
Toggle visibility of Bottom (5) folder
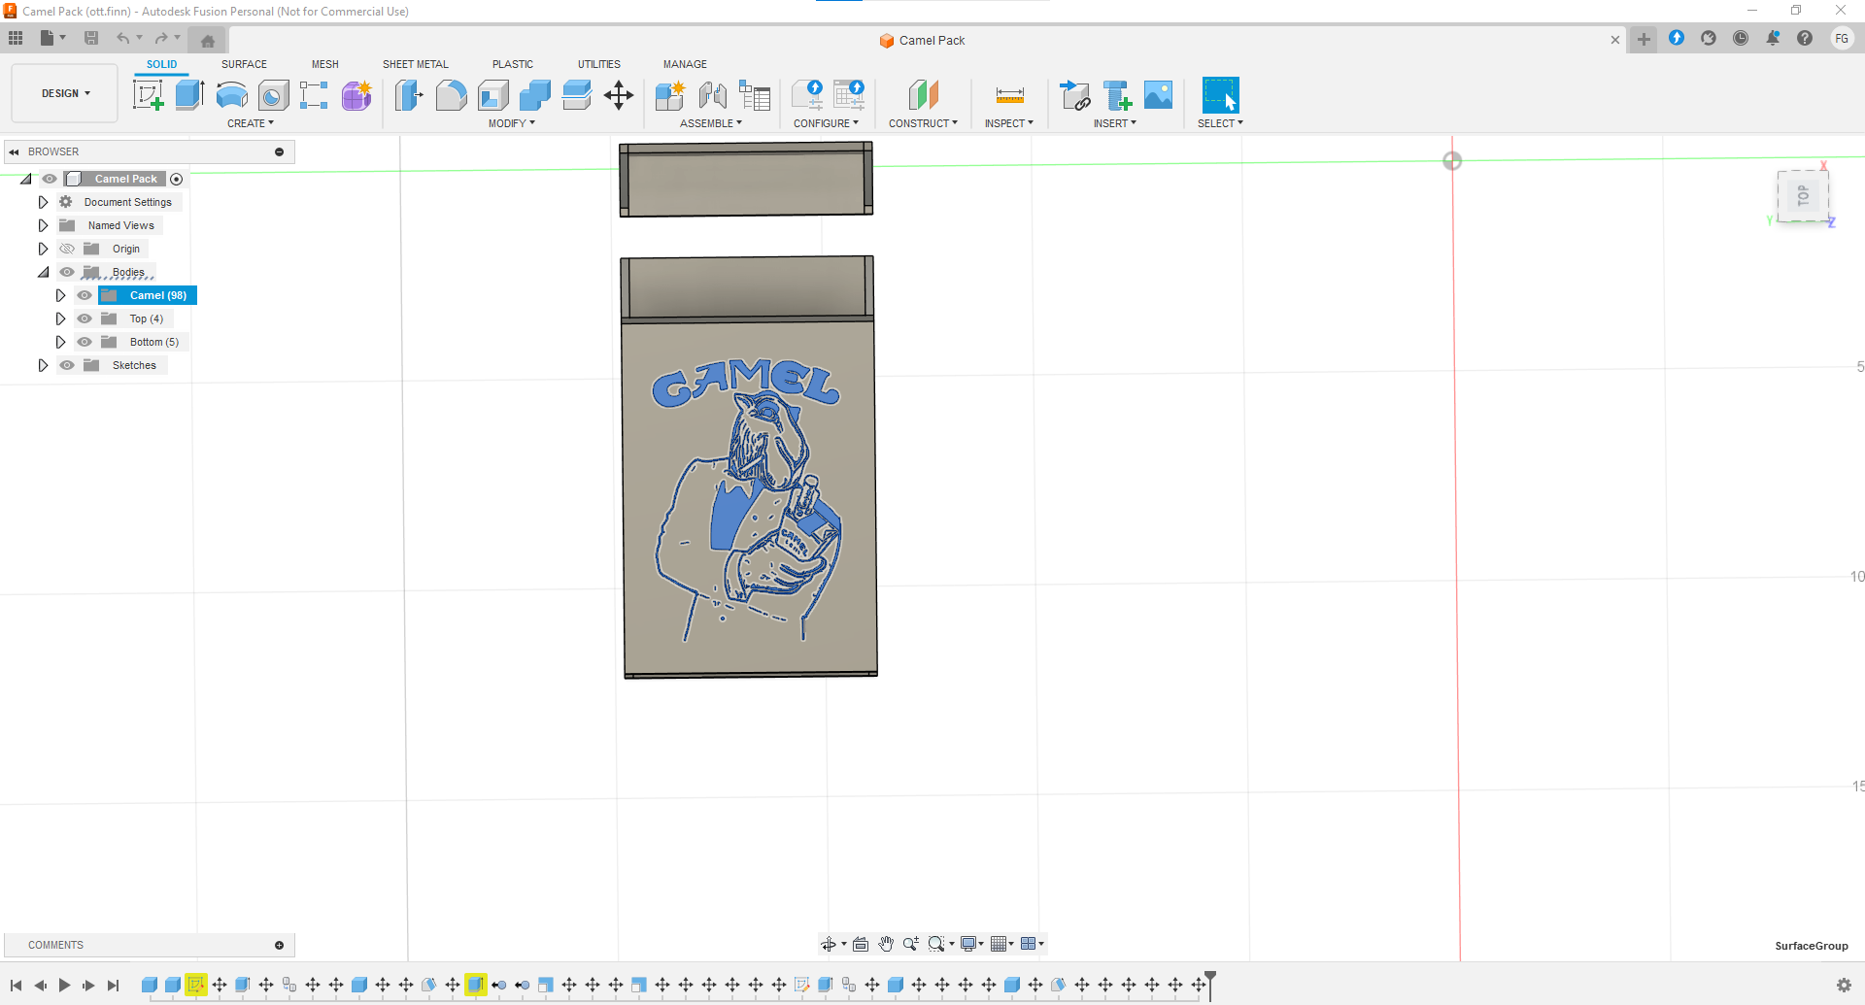85,342
